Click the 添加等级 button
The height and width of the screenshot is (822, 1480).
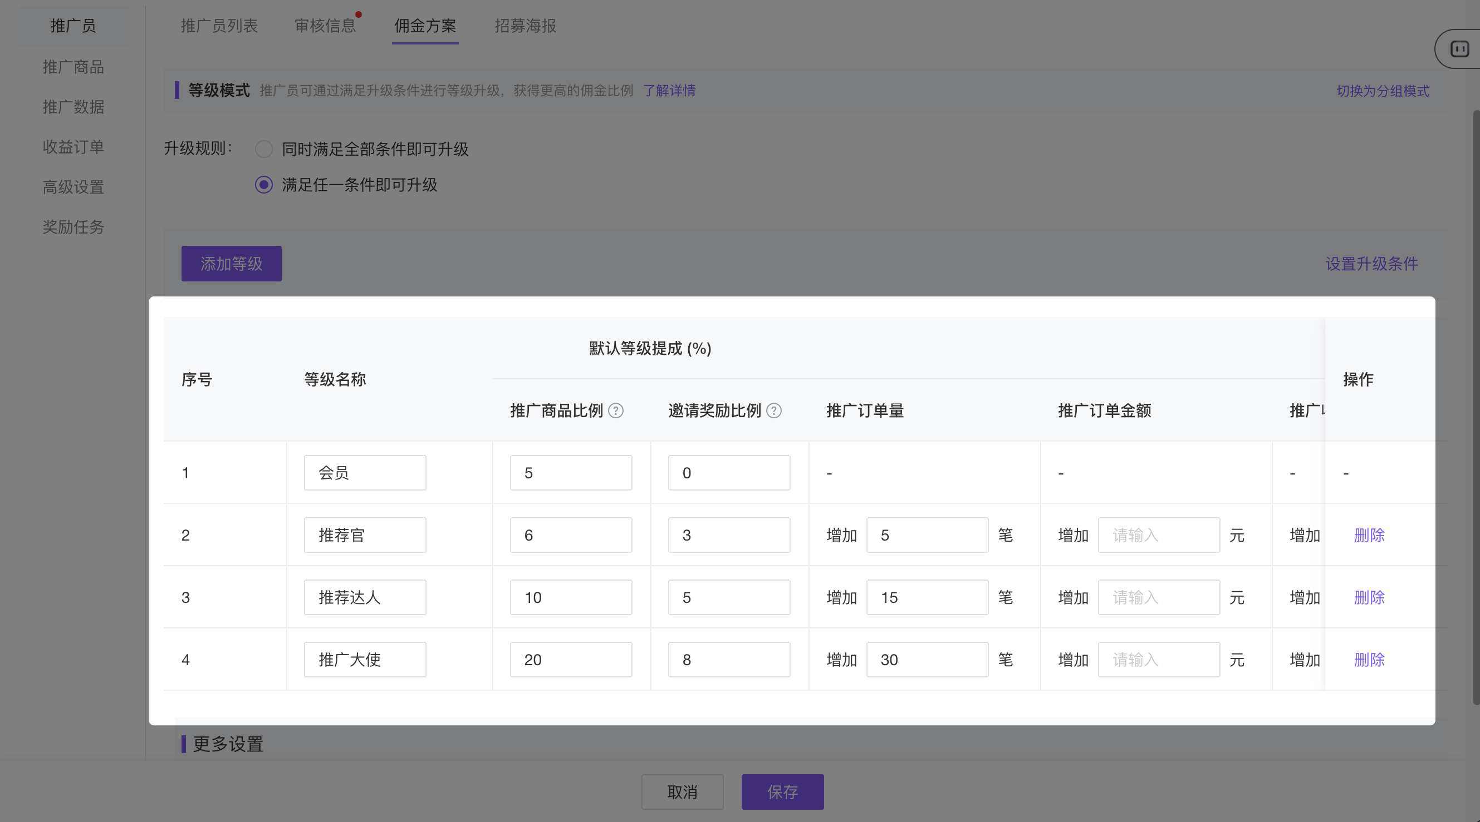(231, 264)
